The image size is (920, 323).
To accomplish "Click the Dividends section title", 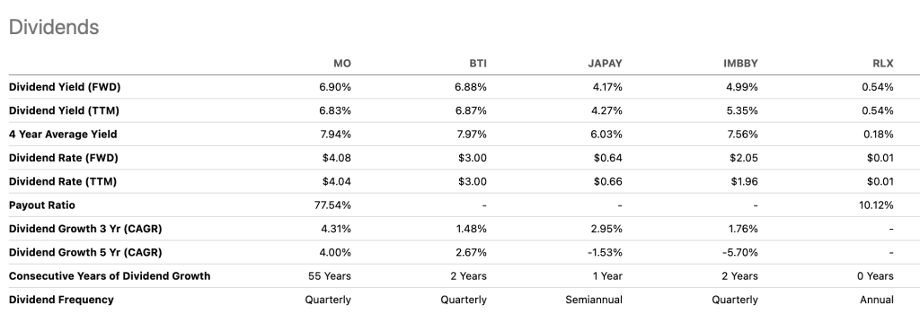I will 54,27.
